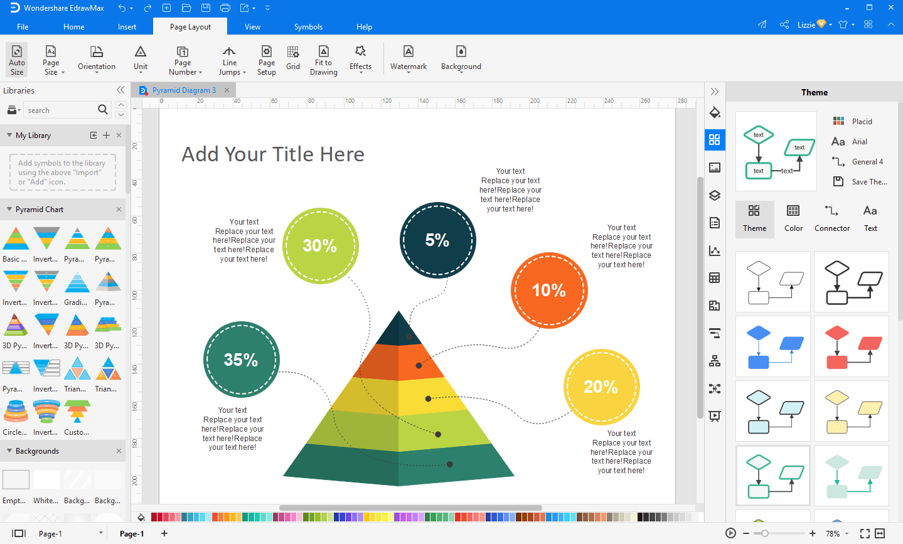
Task: Click the Watermark icon in ribbon
Action: pyautogui.click(x=408, y=58)
